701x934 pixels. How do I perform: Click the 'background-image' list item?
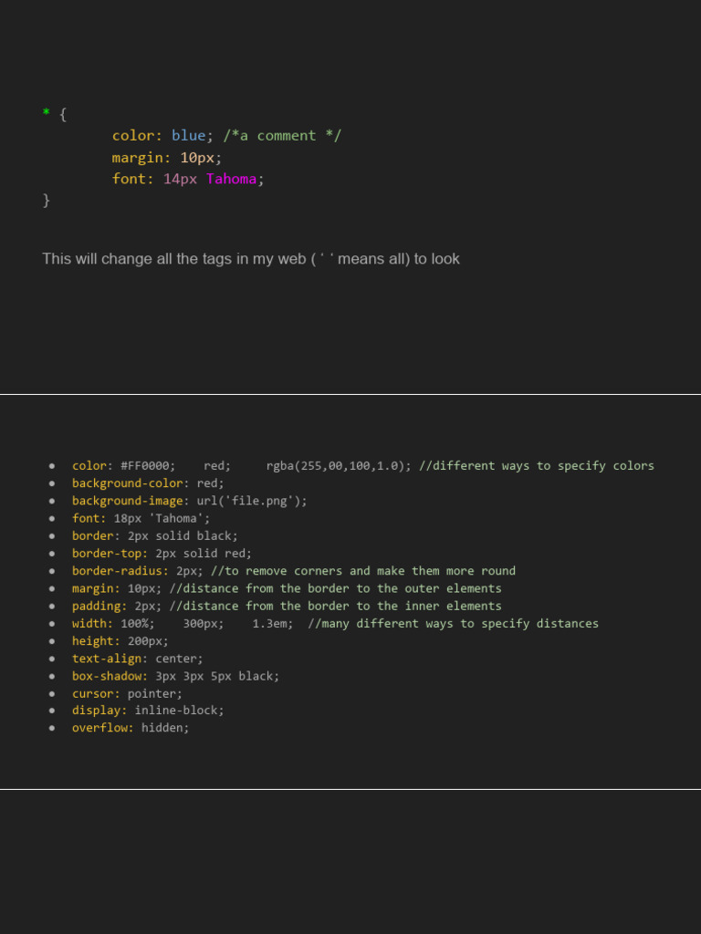pyautogui.click(x=190, y=501)
